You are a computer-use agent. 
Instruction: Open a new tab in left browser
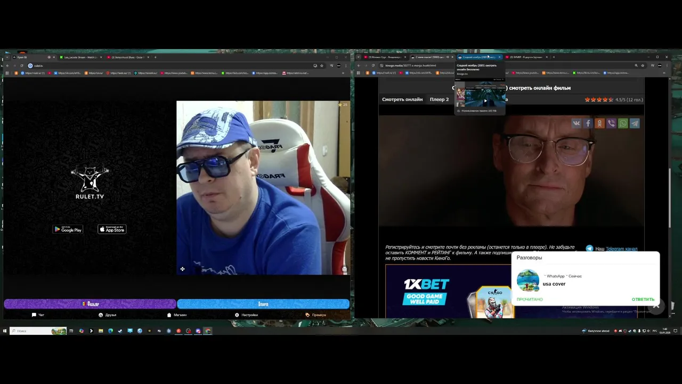[155, 57]
